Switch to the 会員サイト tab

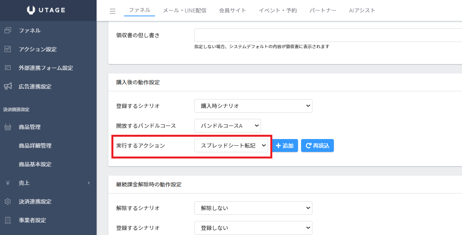coord(233,10)
